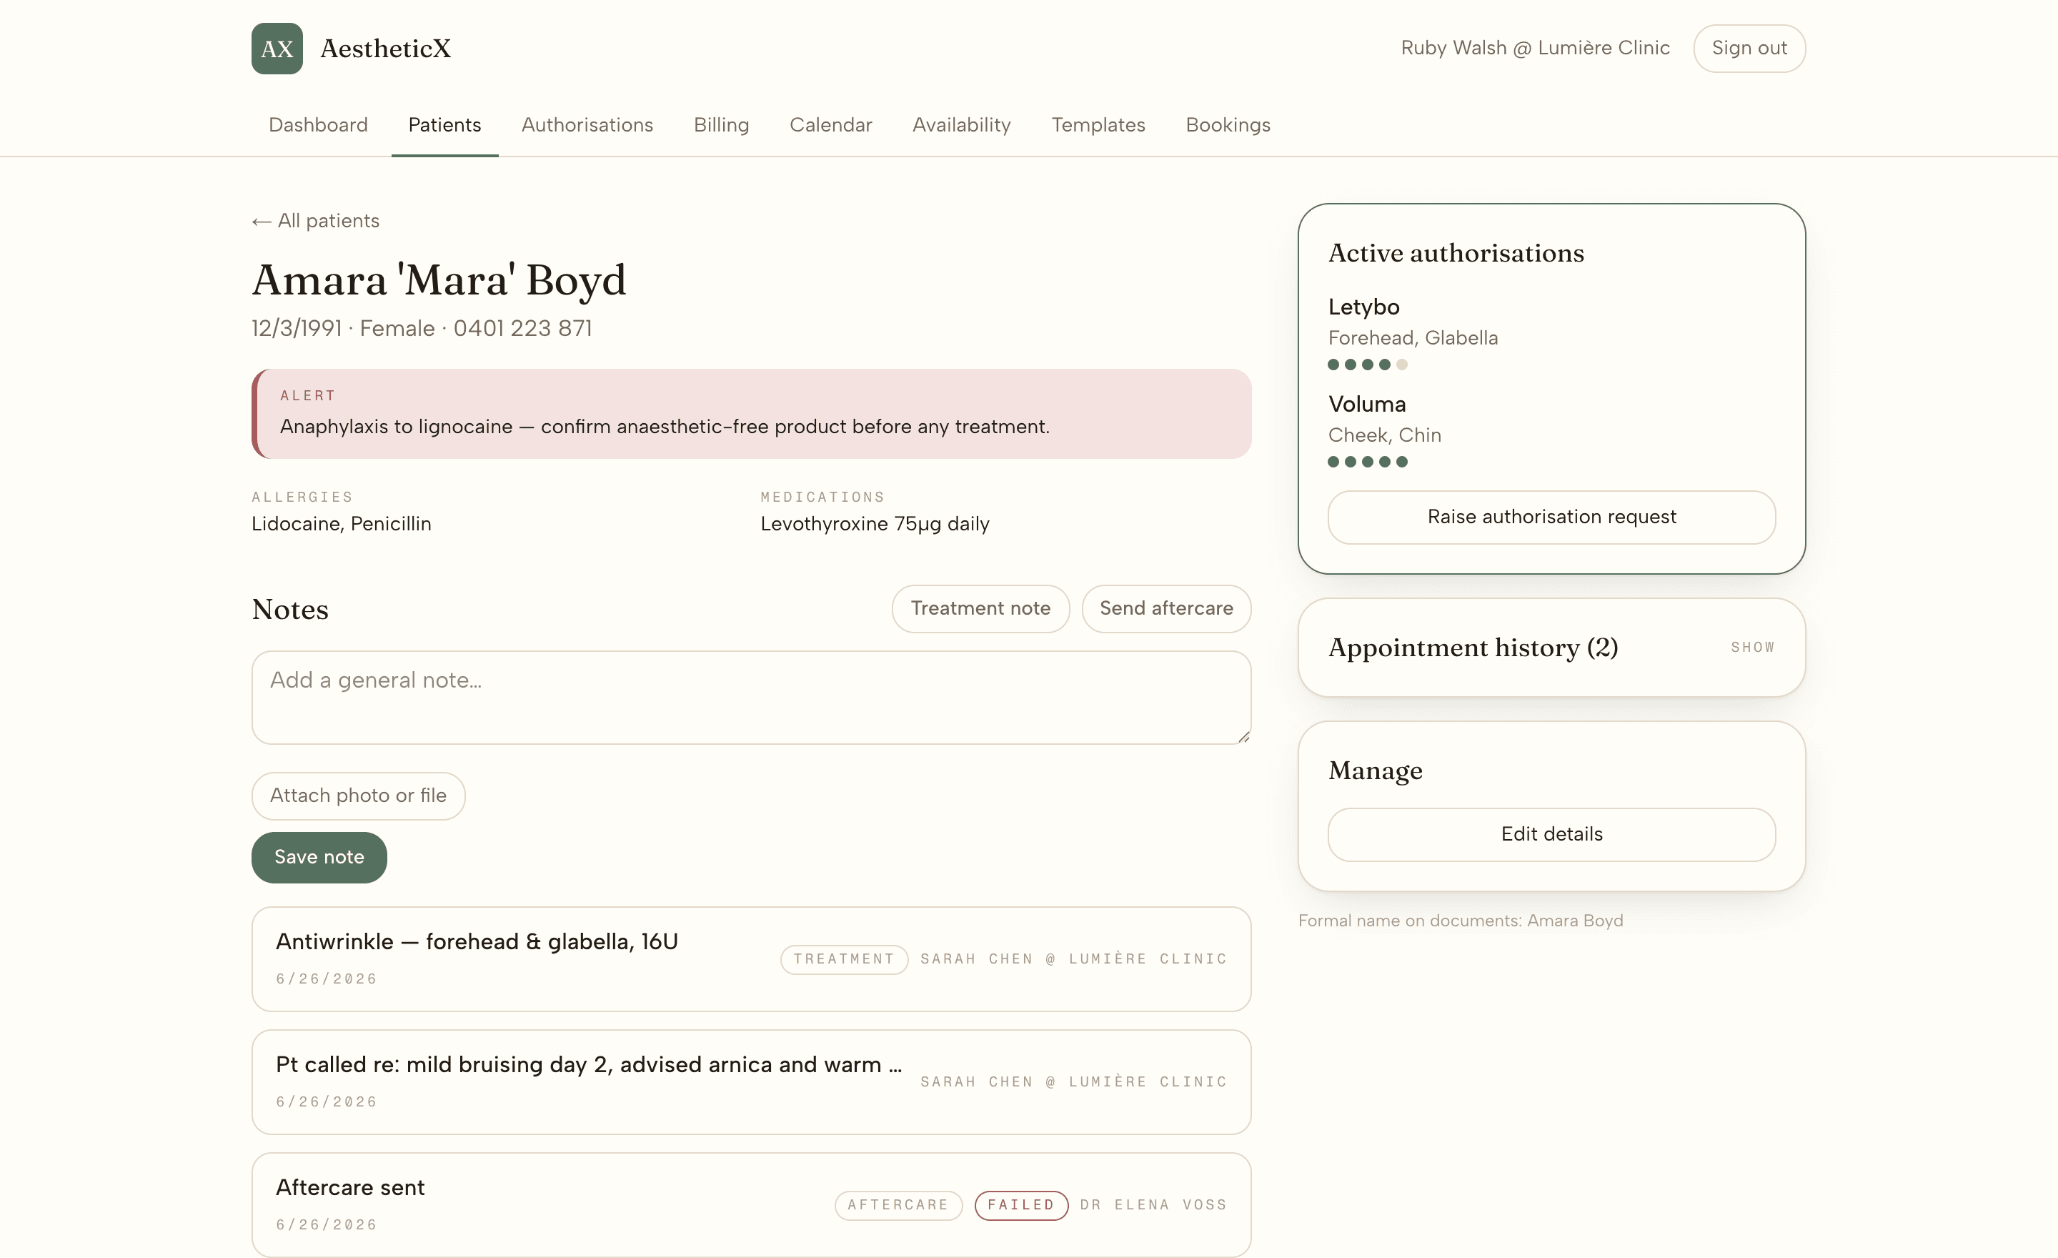This screenshot has width=2058, height=1258.
Task: Open the Templates tab
Action: (1098, 124)
